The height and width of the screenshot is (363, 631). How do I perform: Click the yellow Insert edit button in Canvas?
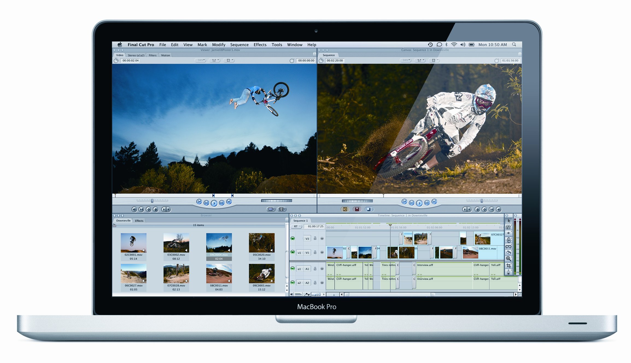[345, 209]
